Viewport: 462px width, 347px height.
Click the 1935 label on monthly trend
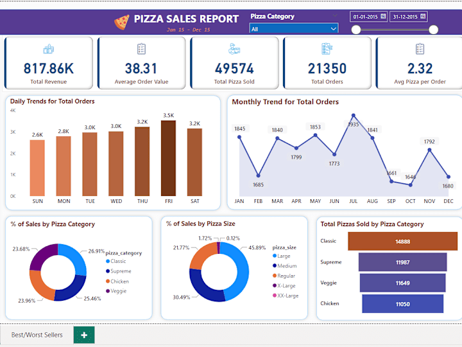pos(354,124)
